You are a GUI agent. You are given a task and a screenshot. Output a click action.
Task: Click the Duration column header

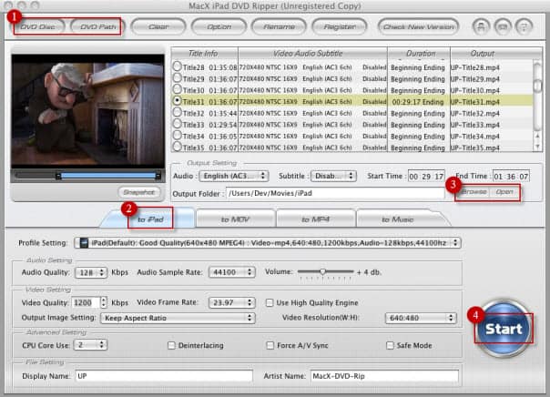click(419, 54)
